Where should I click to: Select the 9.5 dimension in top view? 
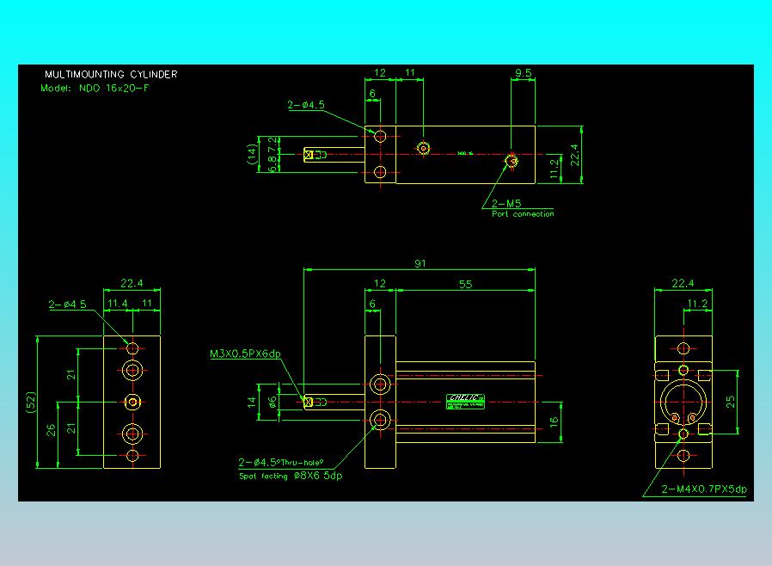[x=523, y=73]
